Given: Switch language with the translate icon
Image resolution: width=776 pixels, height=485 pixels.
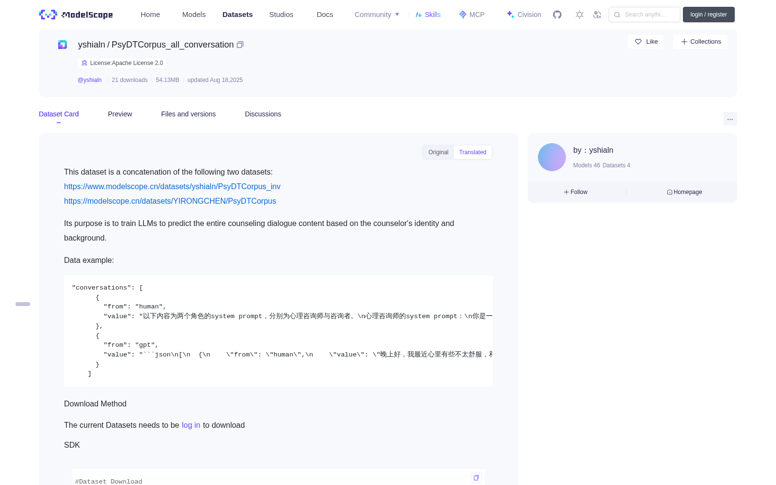Looking at the screenshot, I should pos(598,15).
